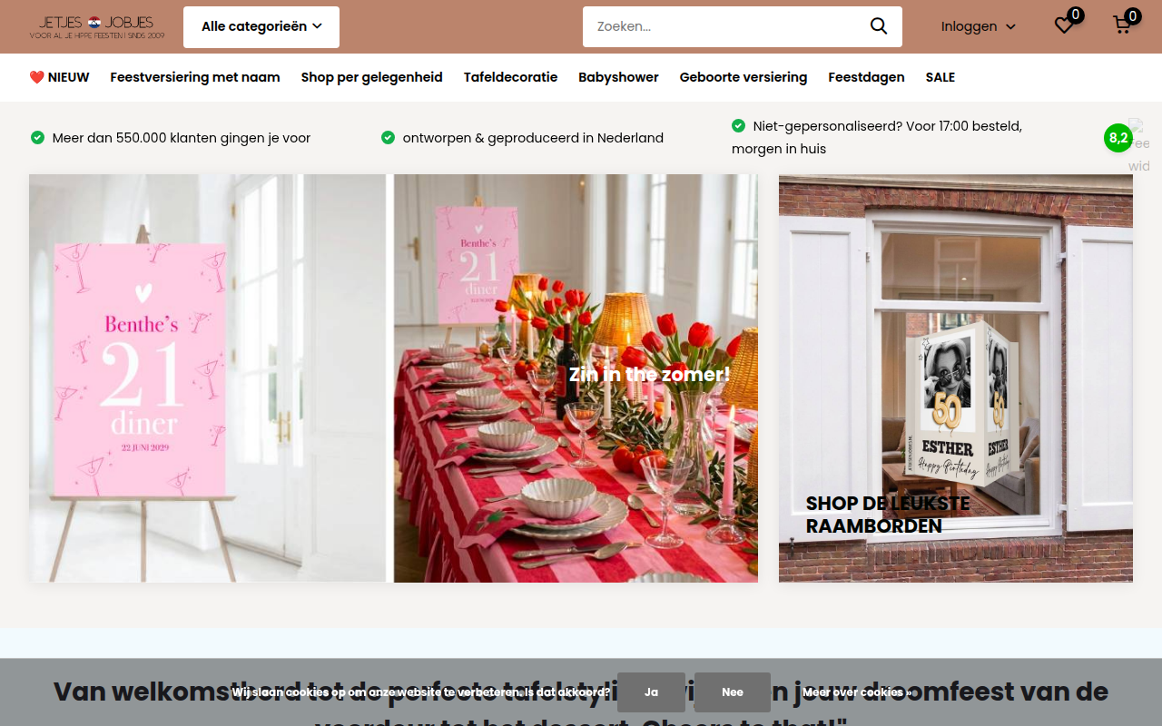Image resolution: width=1162 pixels, height=726 pixels.
Task: Open the Zin in the zomer banner
Action: [393, 378]
